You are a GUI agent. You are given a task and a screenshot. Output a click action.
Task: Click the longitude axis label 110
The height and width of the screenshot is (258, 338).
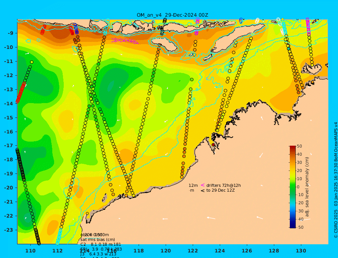click(30, 251)
